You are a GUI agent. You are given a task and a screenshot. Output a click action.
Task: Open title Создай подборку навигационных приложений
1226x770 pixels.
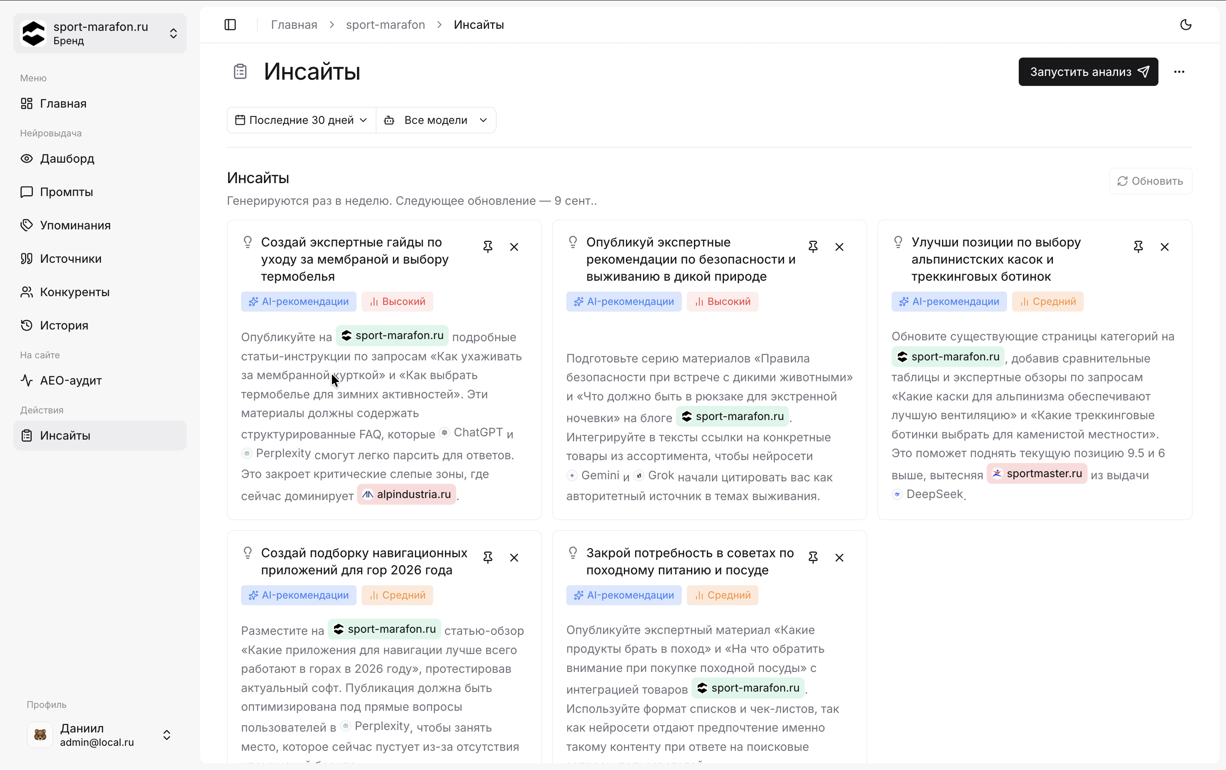[x=364, y=561]
